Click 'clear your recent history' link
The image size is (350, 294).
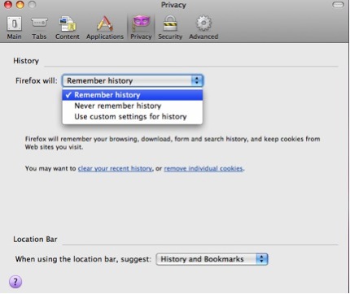pyautogui.click(x=115, y=168)
